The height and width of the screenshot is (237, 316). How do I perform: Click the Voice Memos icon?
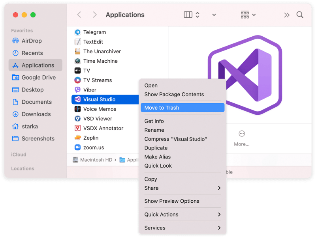(x=77, y=109)
